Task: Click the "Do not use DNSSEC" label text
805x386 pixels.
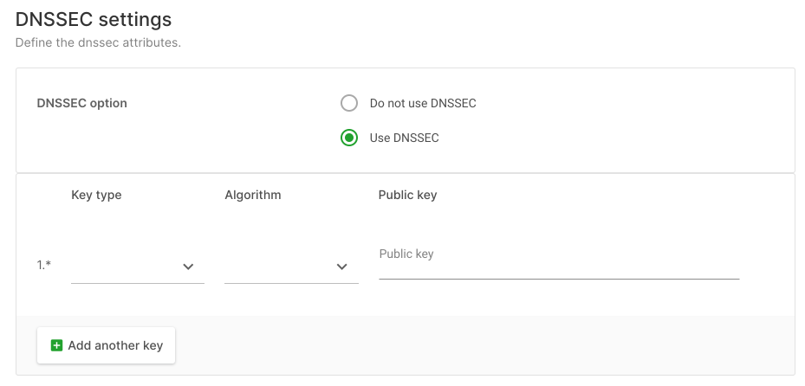Action: (x=423, y=104)
